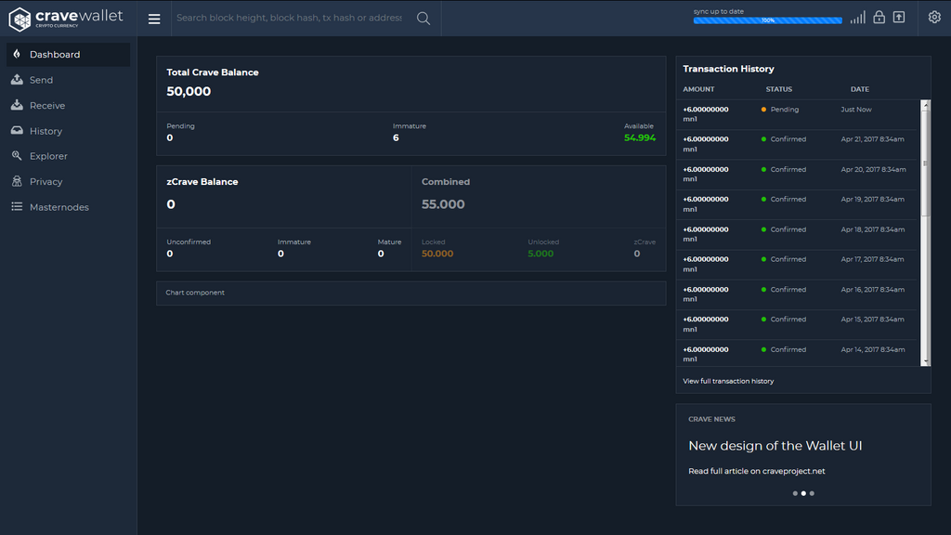Select the first news carousel dot

(795, 493)
